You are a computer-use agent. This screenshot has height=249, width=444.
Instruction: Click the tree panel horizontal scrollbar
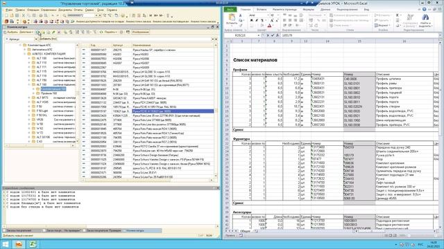[40, 146]
